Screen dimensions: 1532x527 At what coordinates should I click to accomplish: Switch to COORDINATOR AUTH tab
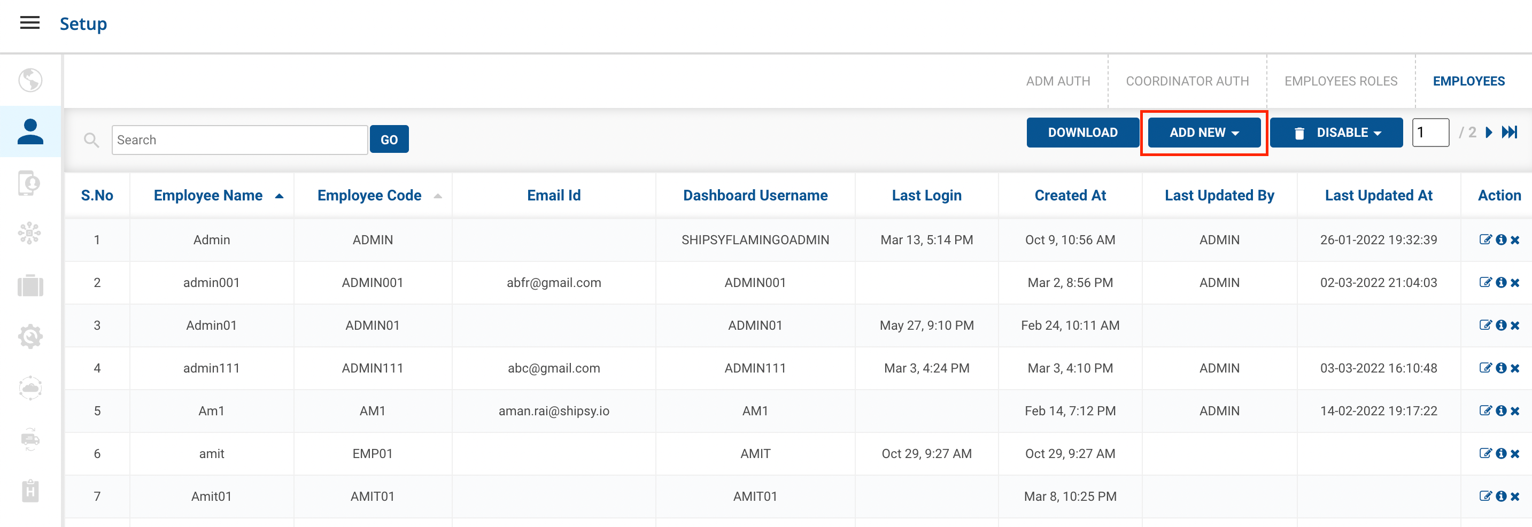1187,81
